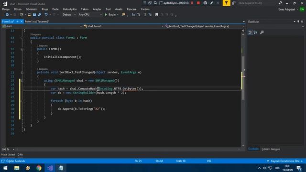Collapse the foreach loop block

(22, 101)
